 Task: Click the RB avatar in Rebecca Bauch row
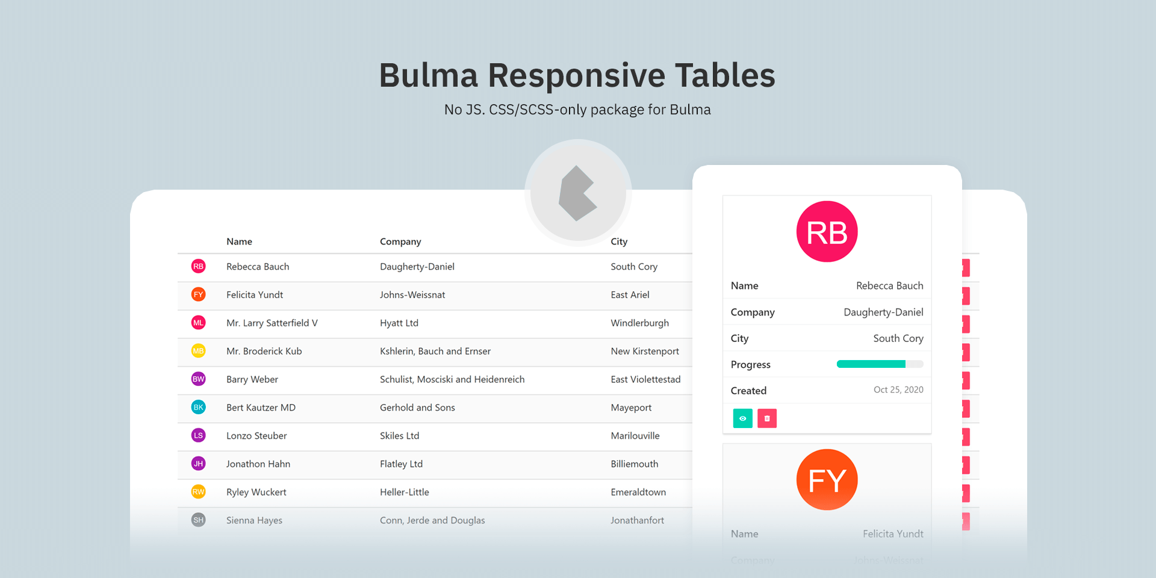click(x=198, y=266)
